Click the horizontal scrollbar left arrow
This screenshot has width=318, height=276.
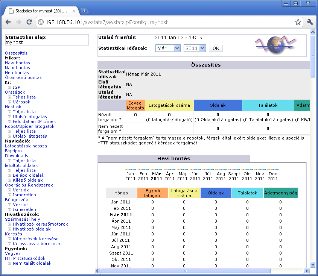coord(97,271)
